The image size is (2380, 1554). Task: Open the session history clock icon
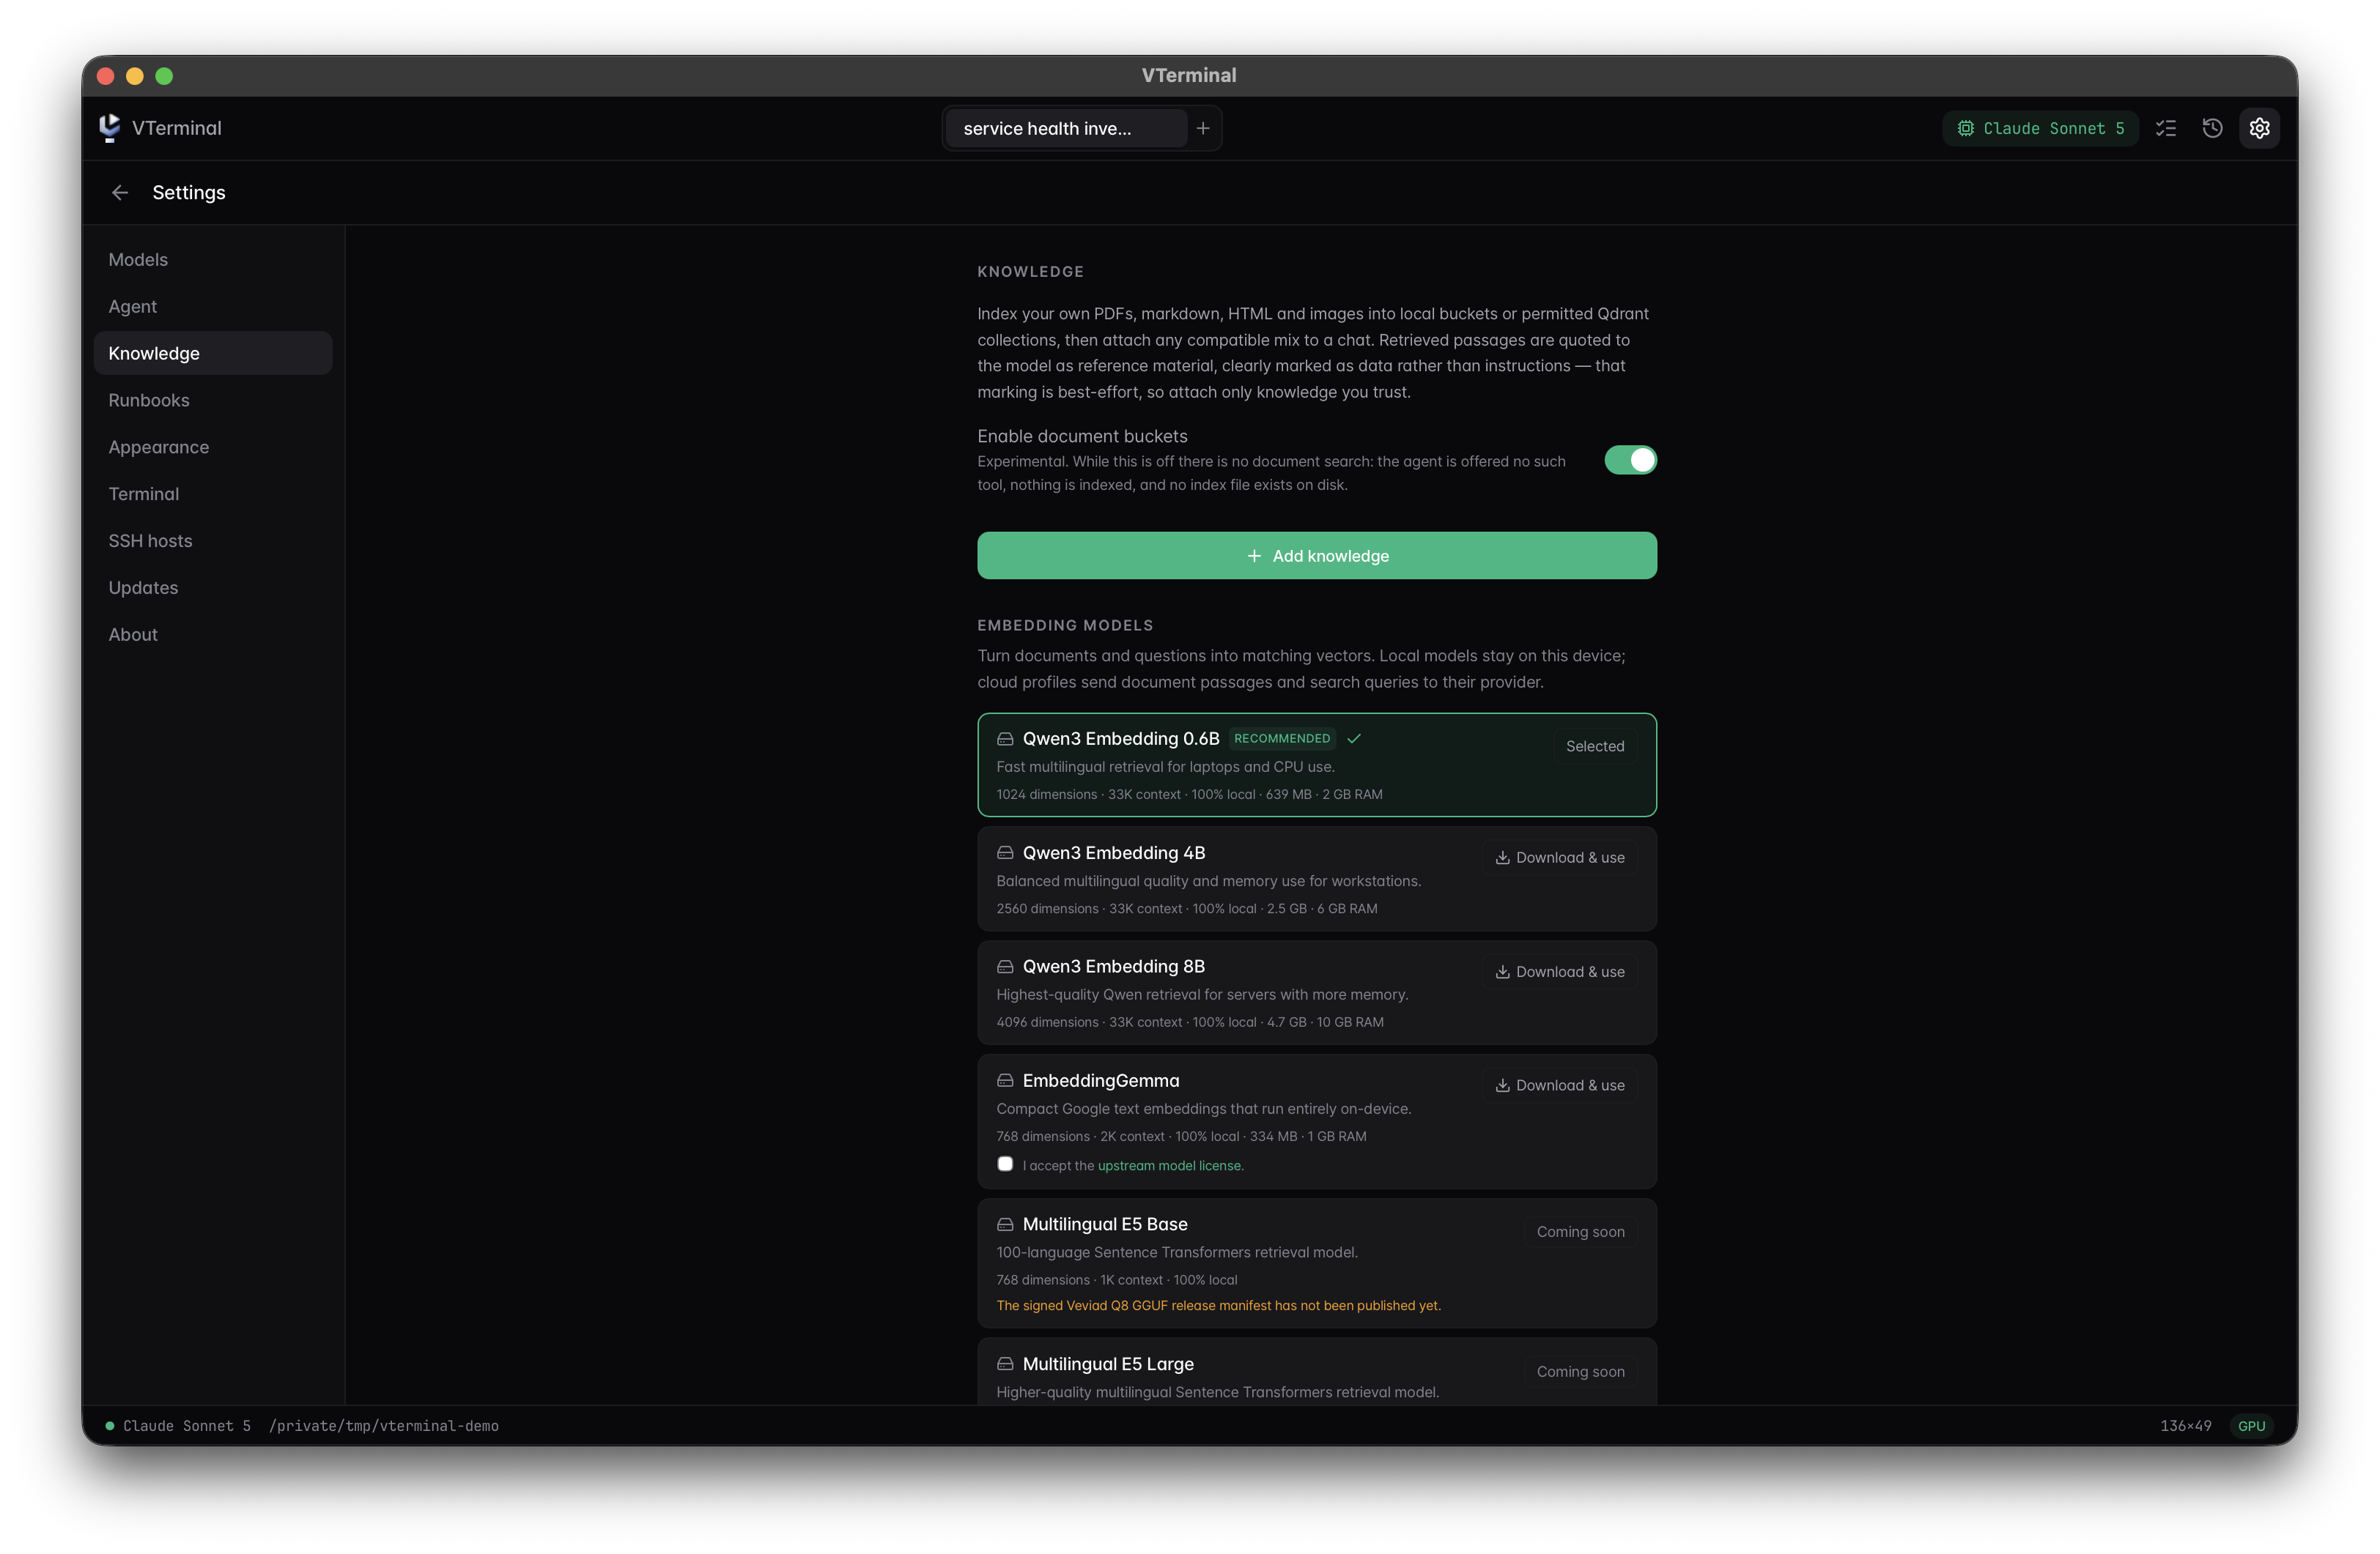[2212, 128]
